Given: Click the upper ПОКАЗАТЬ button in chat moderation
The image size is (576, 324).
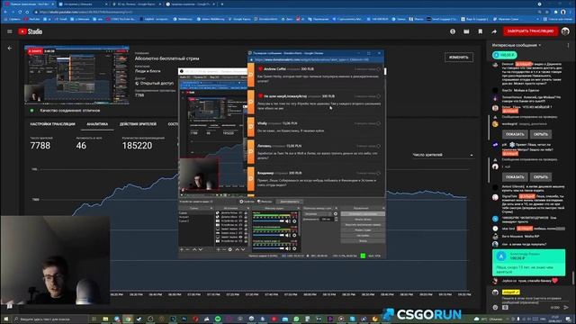Looking at the screenshot, I should [515, 134].
